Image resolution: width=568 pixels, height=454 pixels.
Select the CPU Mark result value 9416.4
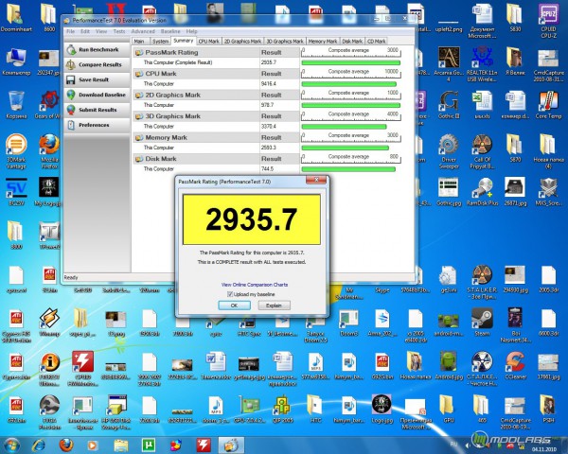(x=268, y=83)
